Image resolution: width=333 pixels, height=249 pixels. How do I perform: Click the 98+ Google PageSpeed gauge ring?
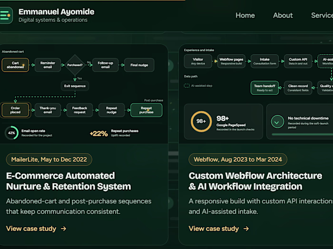coord(201,121)
